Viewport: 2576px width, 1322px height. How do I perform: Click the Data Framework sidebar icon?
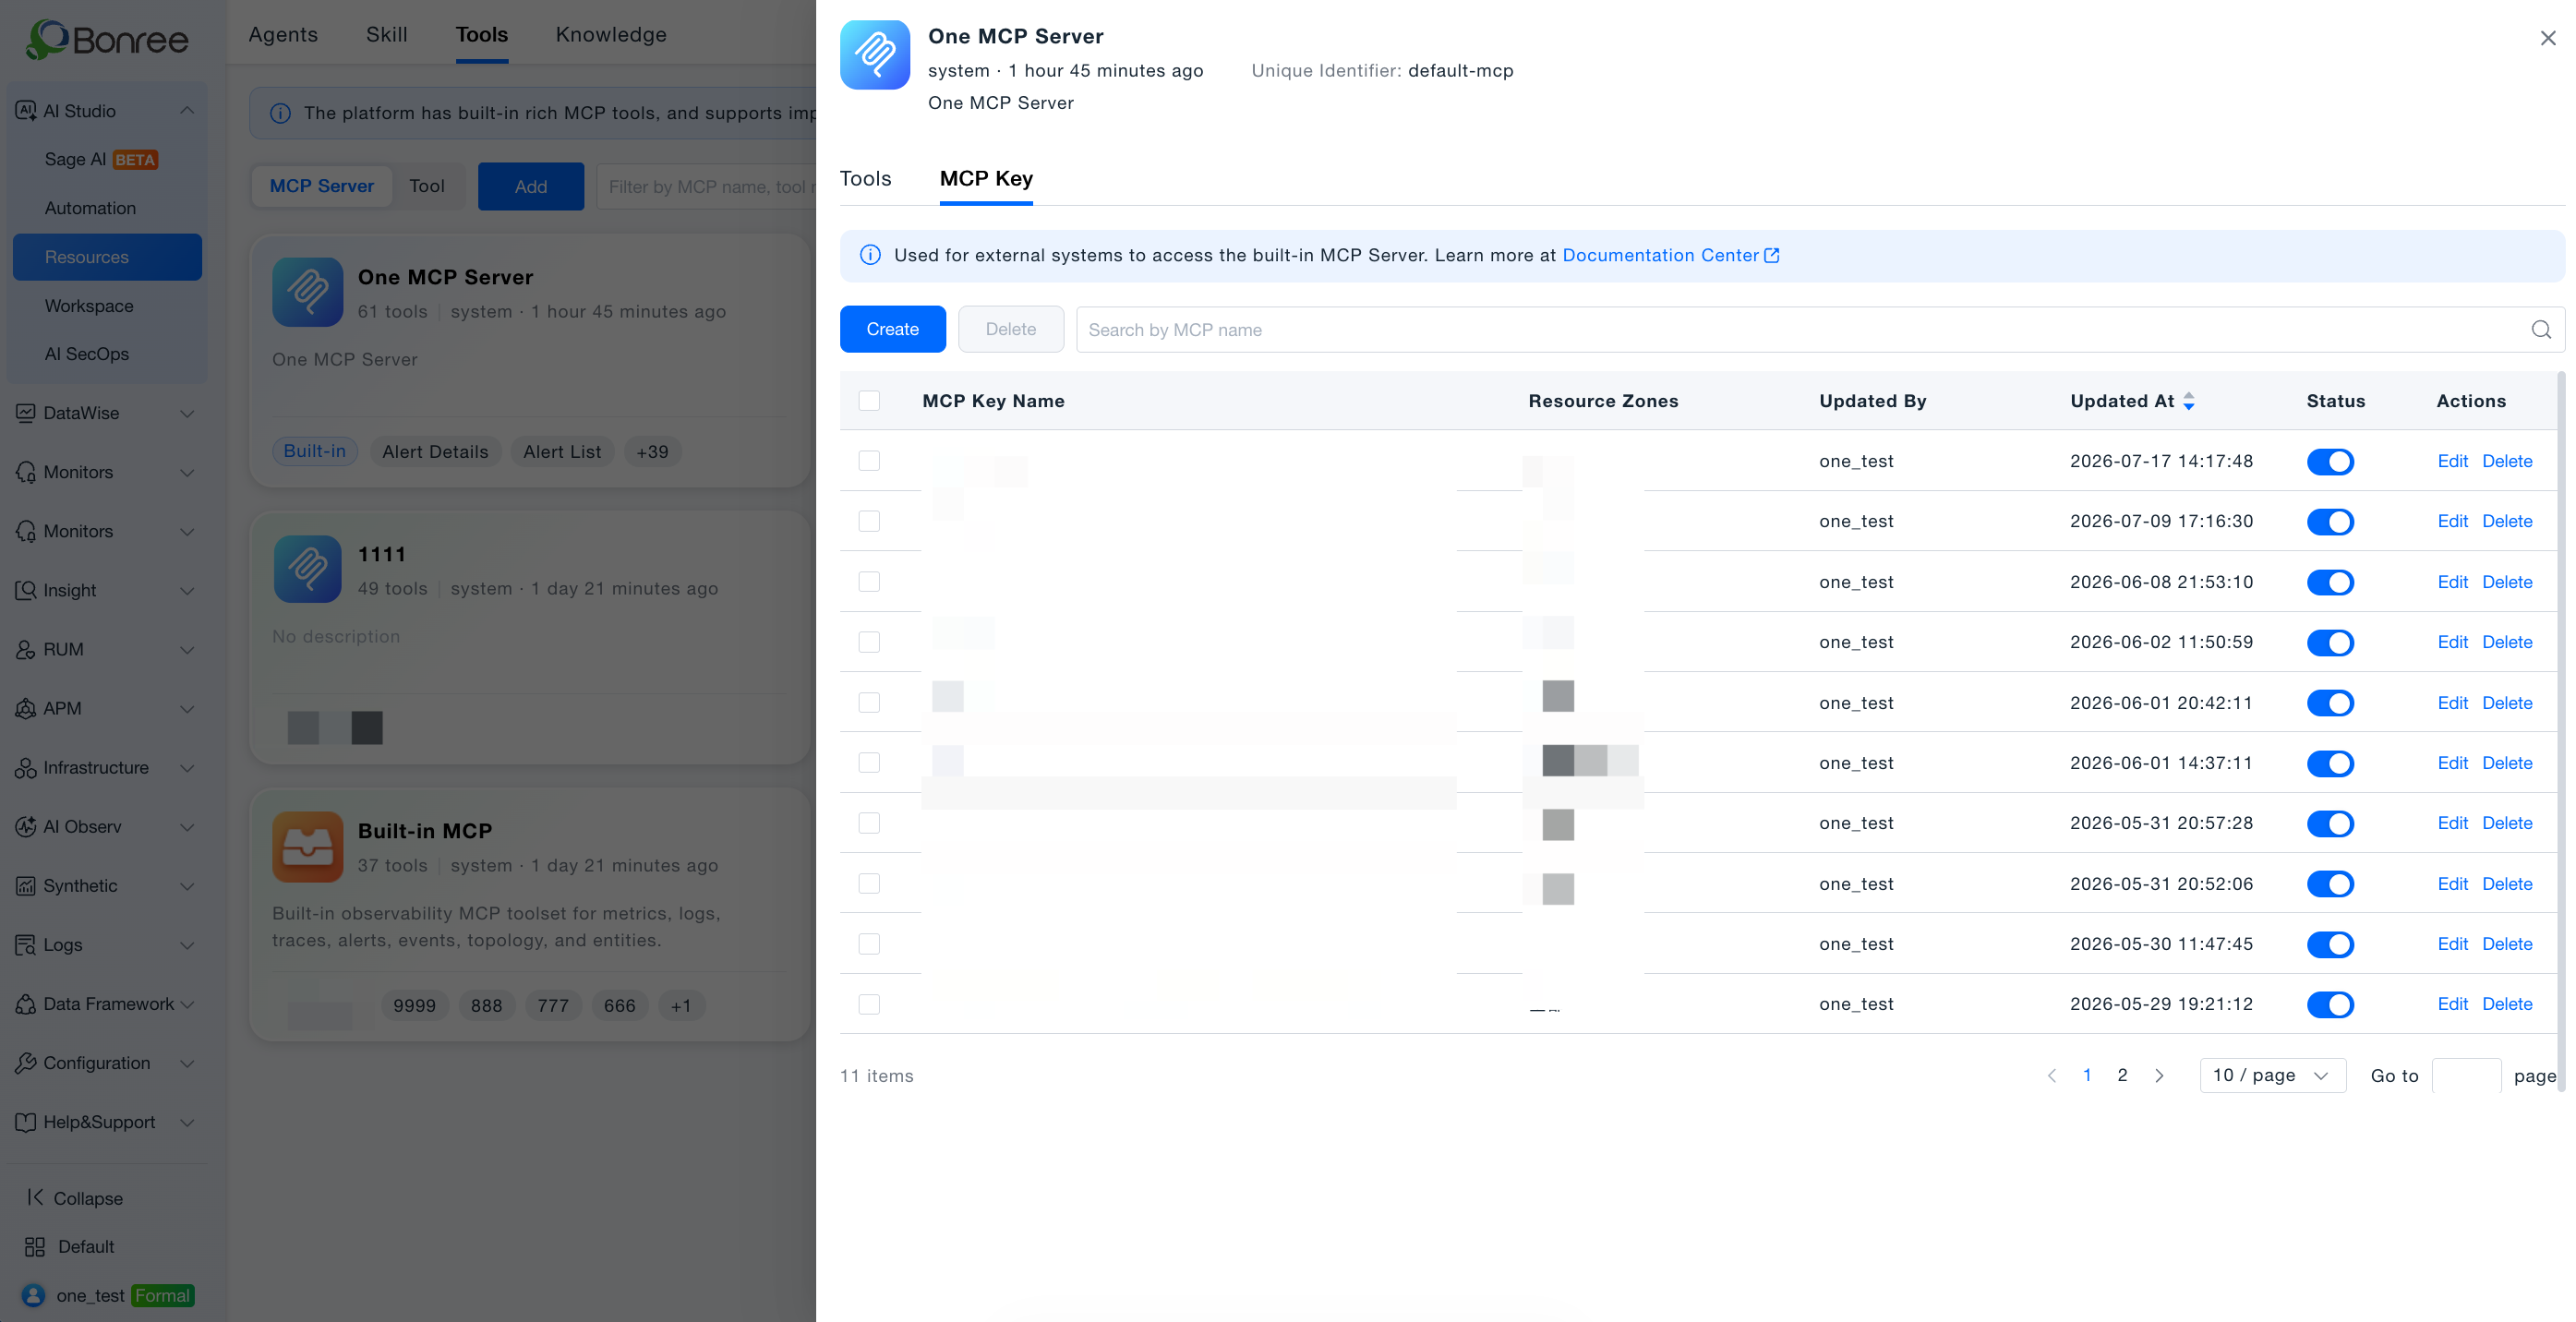[x=26, y=1003]
